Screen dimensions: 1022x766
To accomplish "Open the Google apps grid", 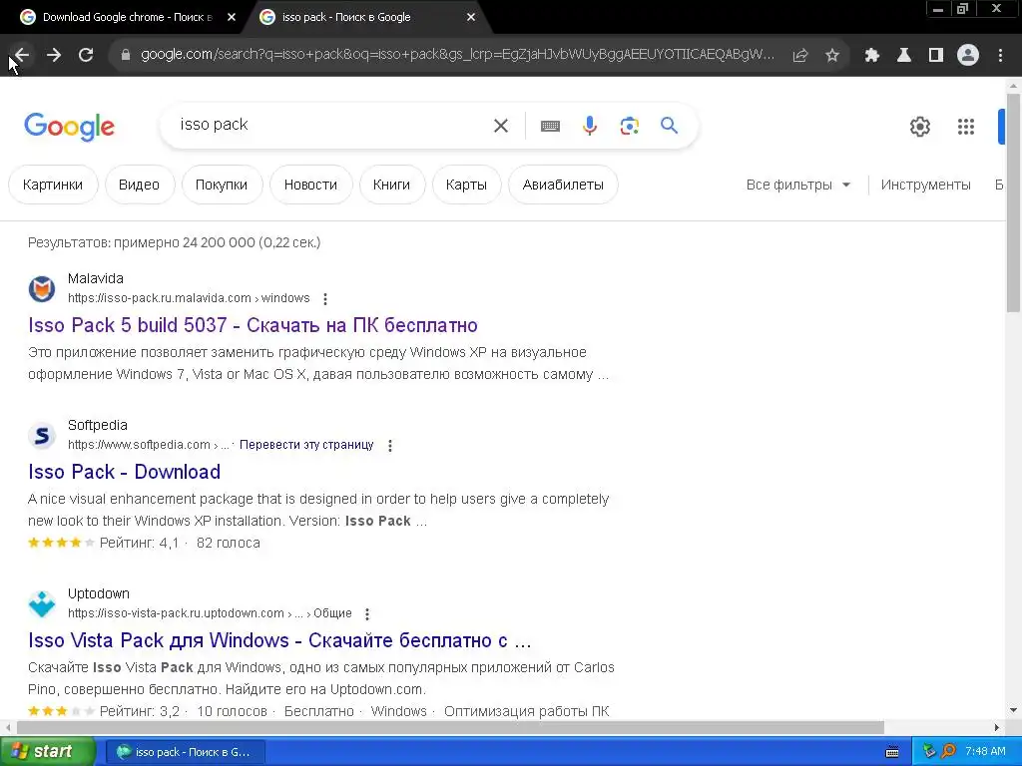I will tap(966, 127).
